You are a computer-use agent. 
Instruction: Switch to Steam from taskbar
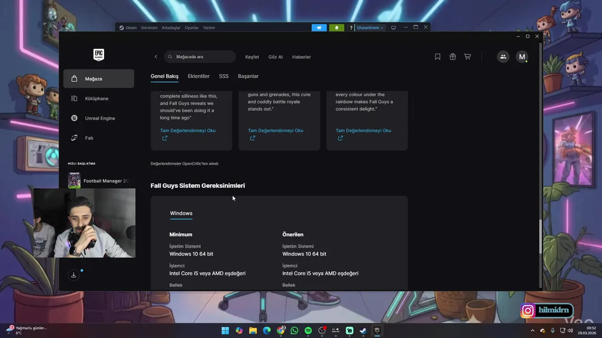(363, 330)
